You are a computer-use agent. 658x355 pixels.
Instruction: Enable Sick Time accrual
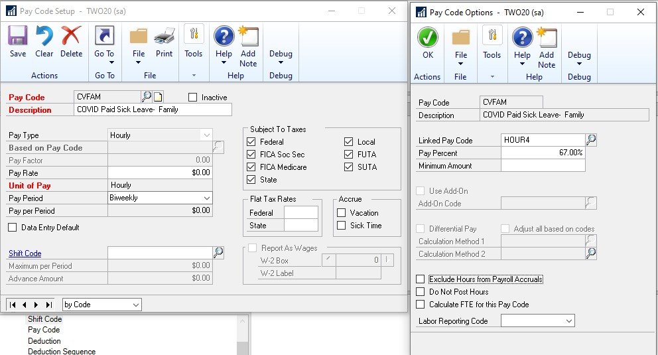(x=341, y=226)
